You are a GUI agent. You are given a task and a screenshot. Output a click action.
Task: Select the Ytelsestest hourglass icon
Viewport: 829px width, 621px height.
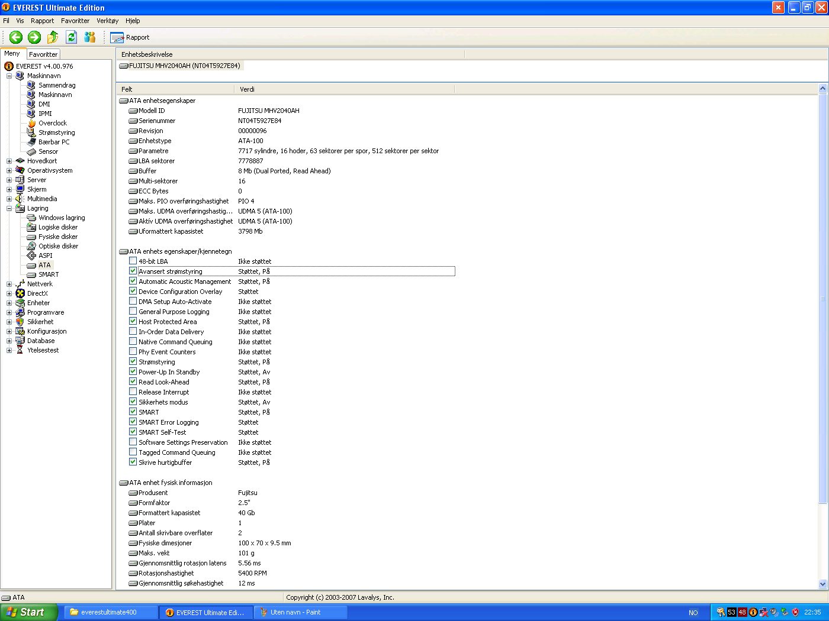pyautogui.click(x=20, y=350)
